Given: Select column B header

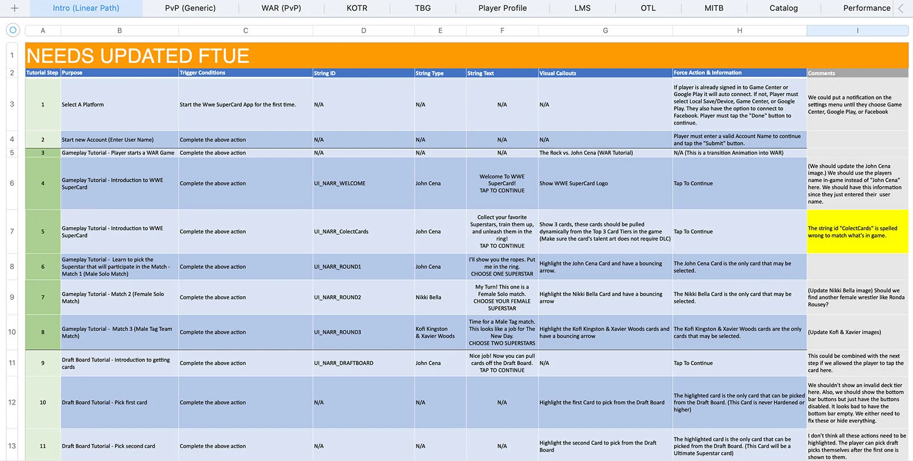Looking at the screenshot, I should click(x=119, y=31).
